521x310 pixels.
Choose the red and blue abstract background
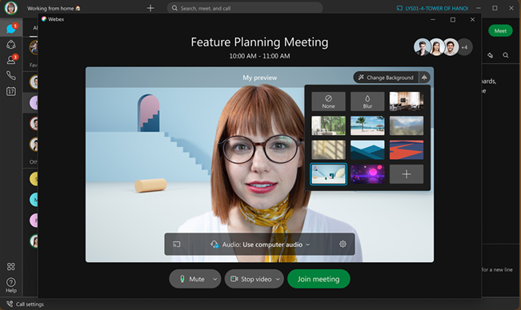(407, 150)
